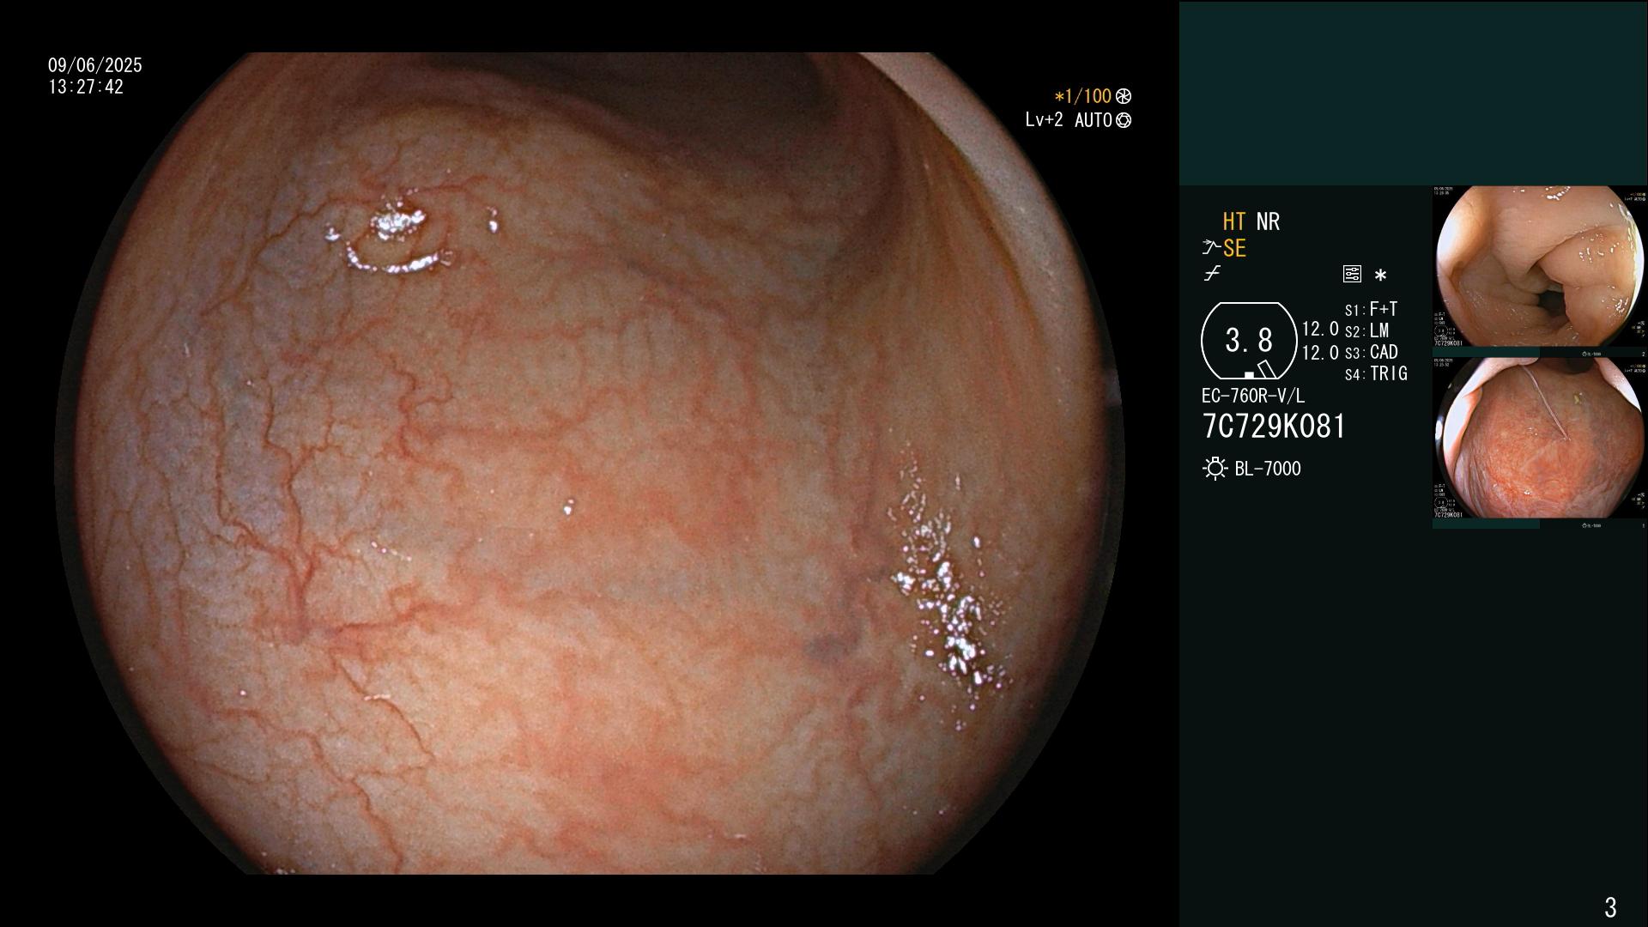Viewport: 1648px width, 927px height.
Task: Click the BL-7000 light source label
Action: coord(1268,469)
